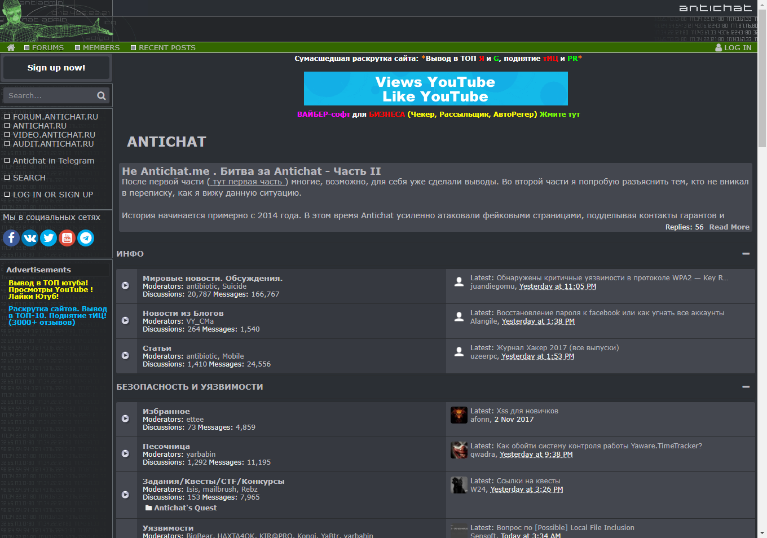Click Read More on the featured thread

point(729,227)
